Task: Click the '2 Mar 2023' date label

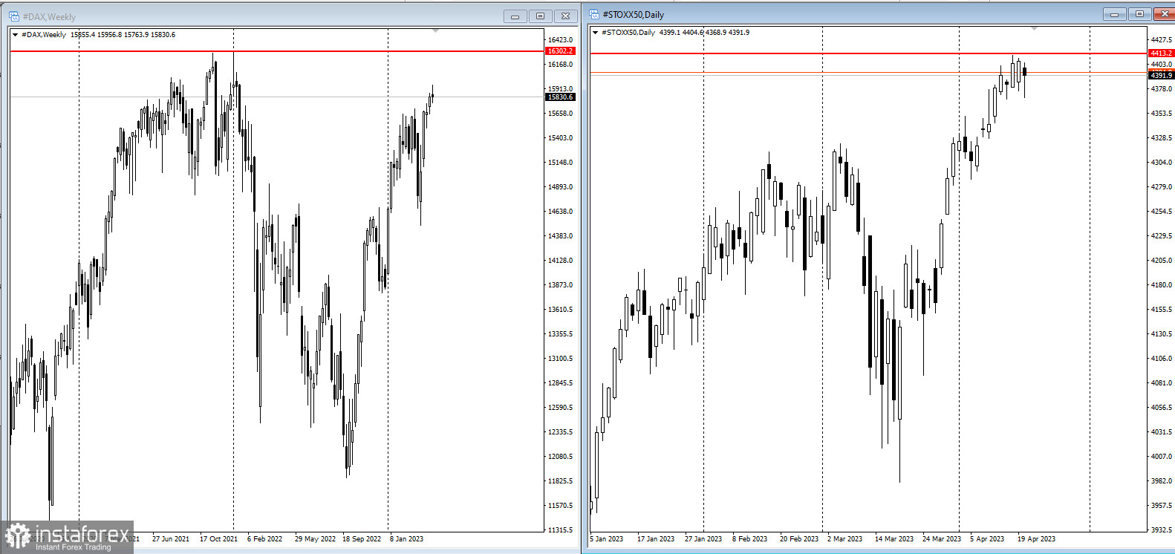Action: point(845,539)
